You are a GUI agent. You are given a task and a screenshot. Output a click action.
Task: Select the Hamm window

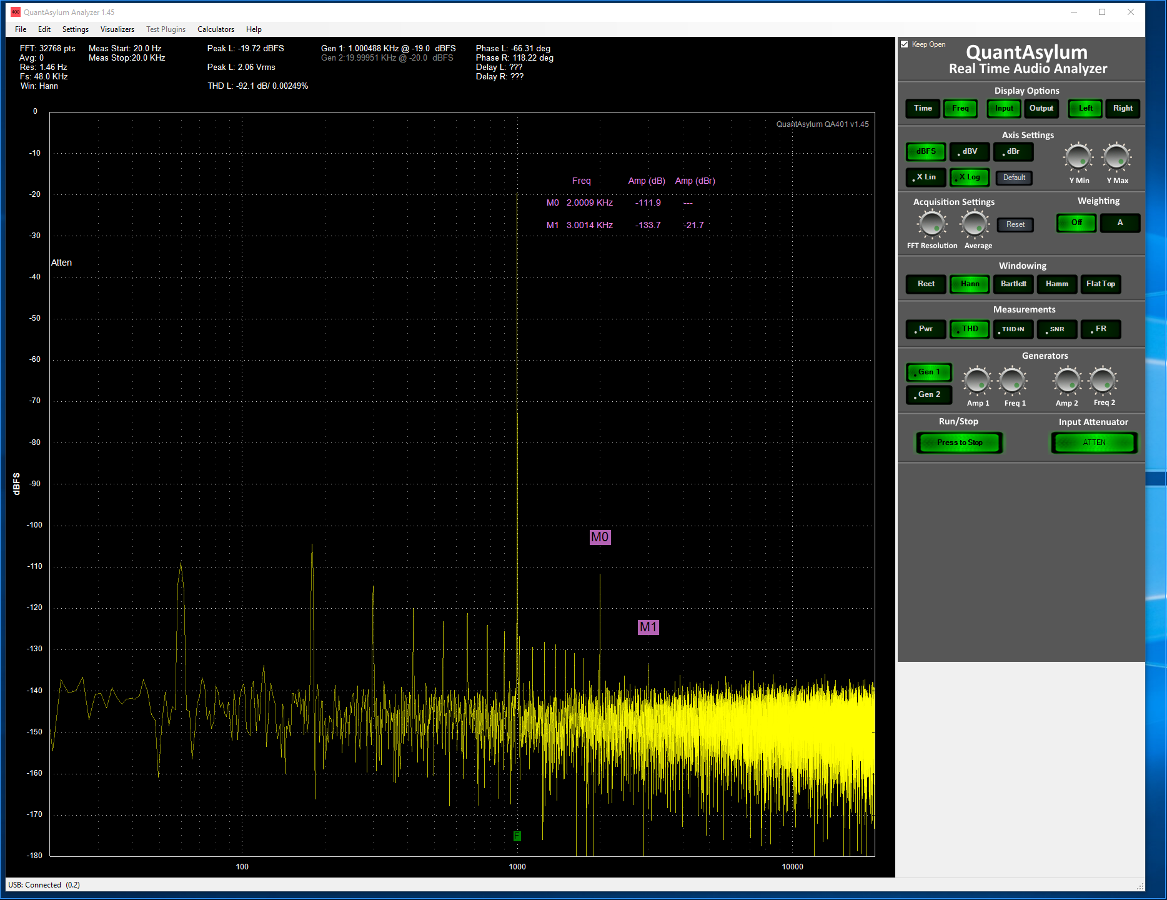1057,284
